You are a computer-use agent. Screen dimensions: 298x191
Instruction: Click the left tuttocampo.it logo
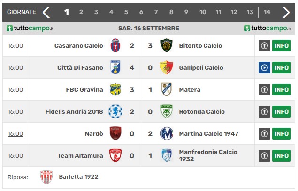pyautogui.click(x=30, y=28)
